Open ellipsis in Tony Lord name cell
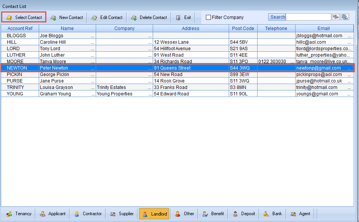 click(x=92, y=49)
